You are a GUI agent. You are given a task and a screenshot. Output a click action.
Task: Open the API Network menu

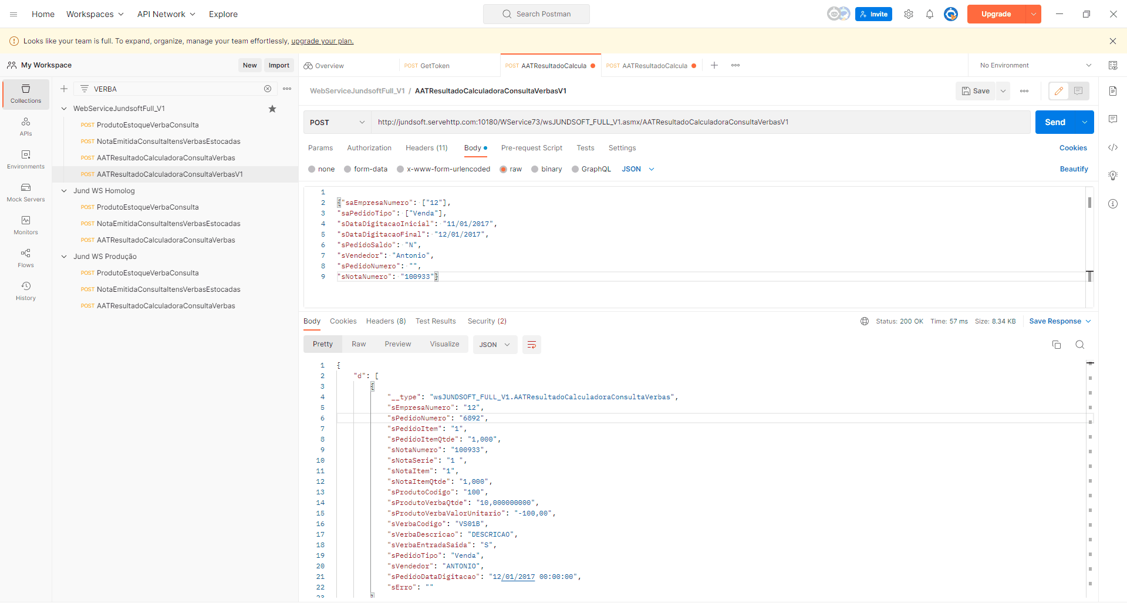[166, 14]
